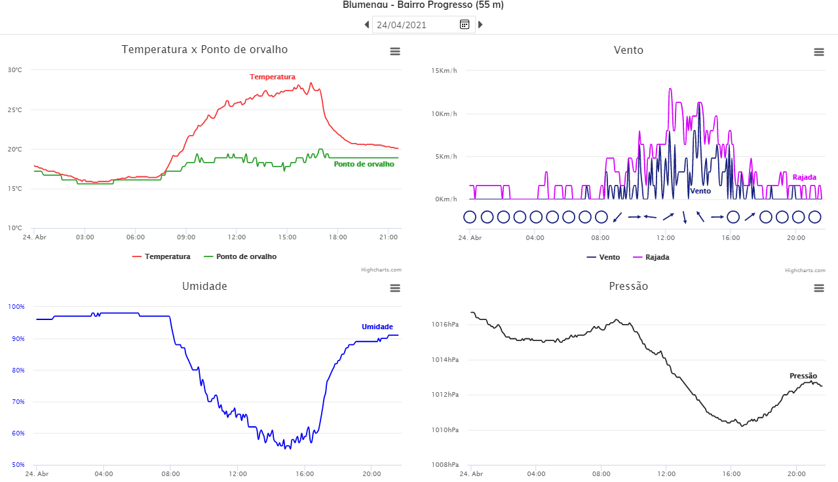Go to previous day arrow
838x482 pixels.
coord(367,25)
